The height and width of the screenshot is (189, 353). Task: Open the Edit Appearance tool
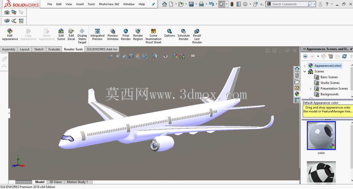coord(10,35)
